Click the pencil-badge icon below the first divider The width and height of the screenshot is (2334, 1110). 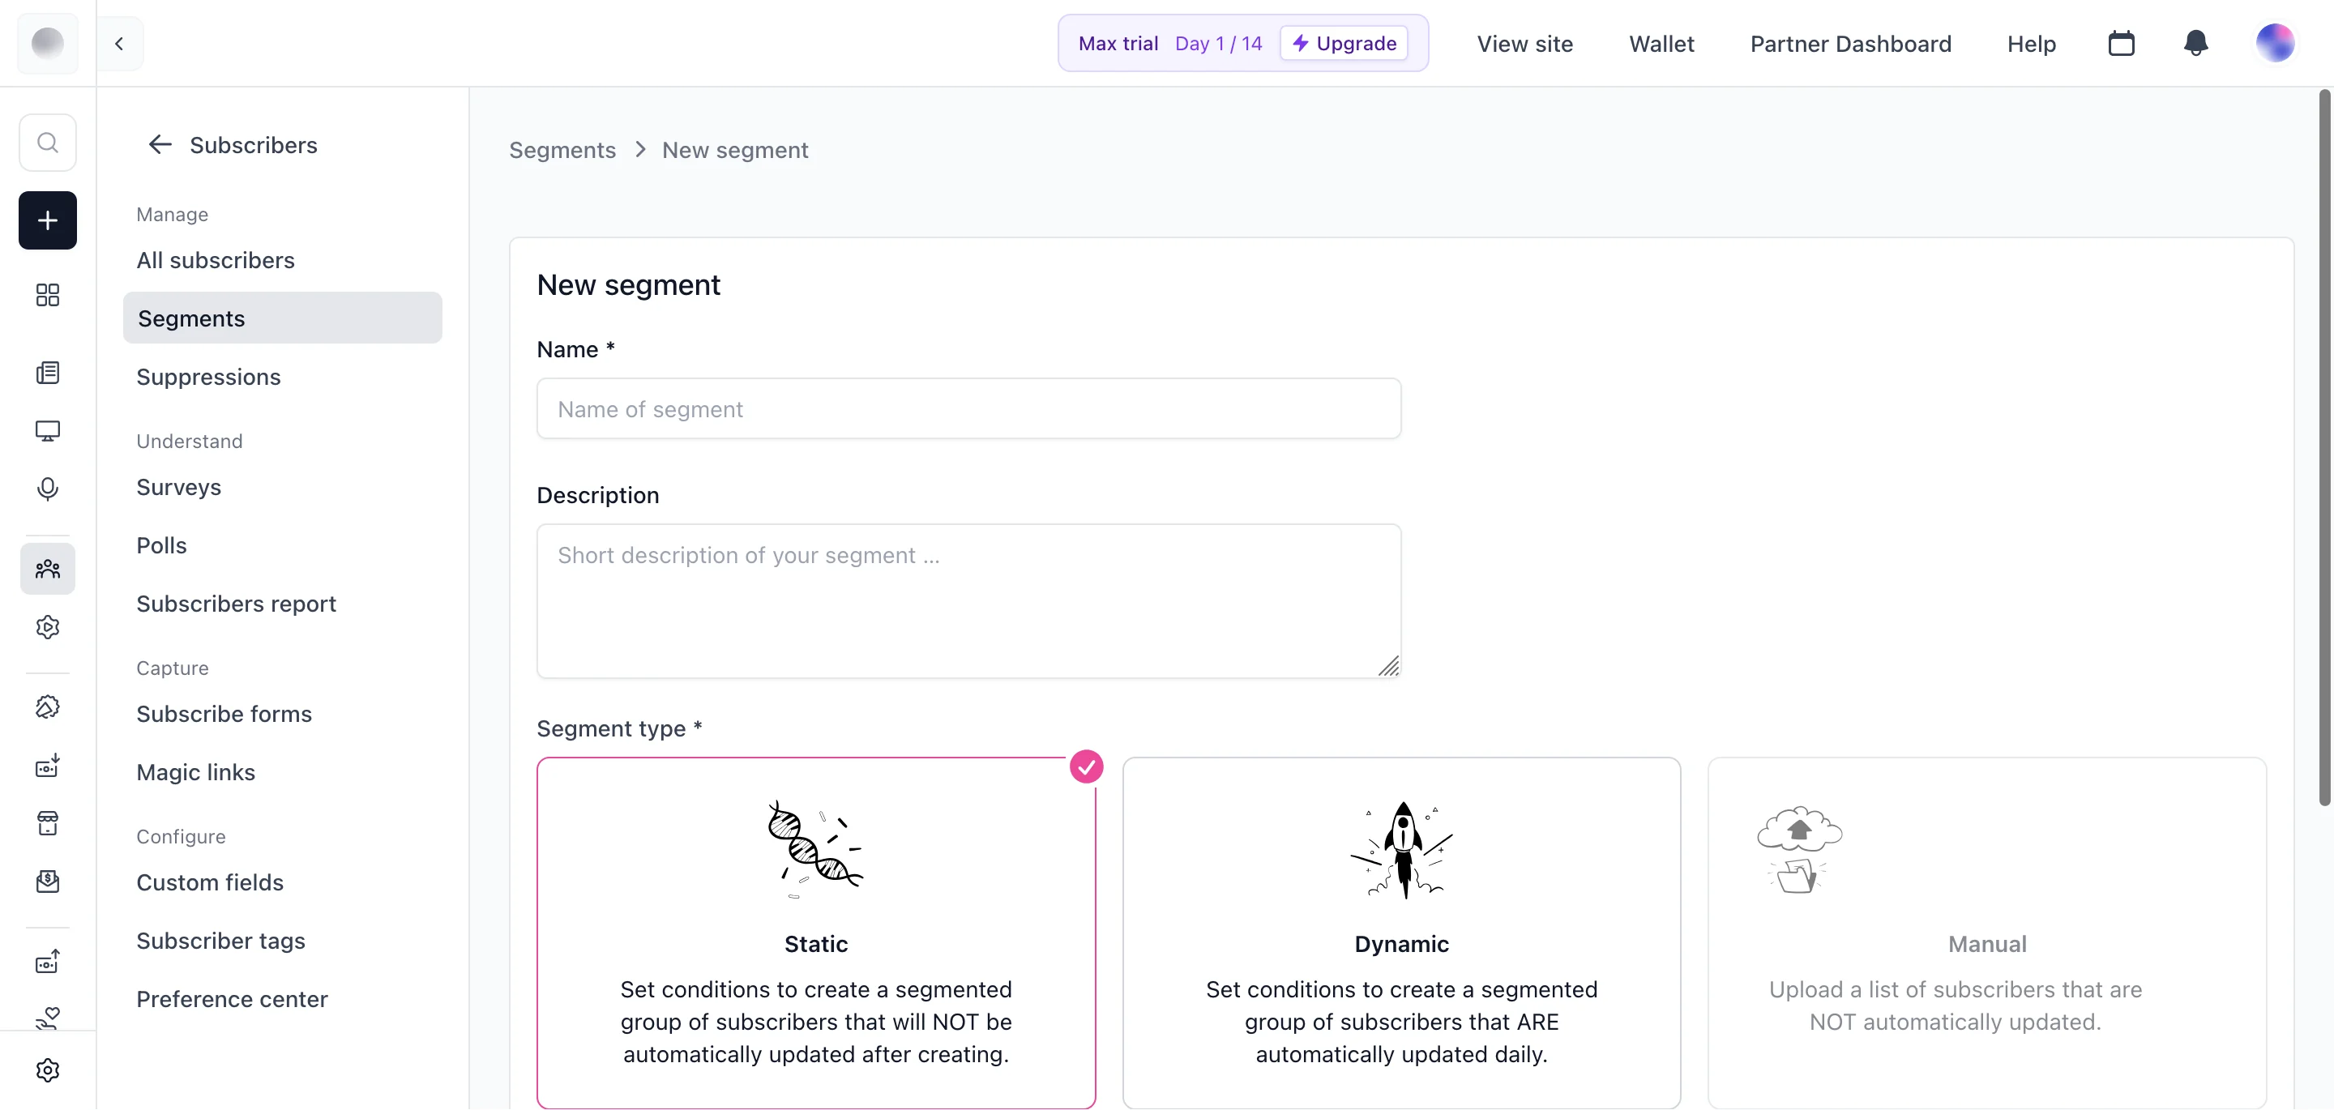[47, 707]
